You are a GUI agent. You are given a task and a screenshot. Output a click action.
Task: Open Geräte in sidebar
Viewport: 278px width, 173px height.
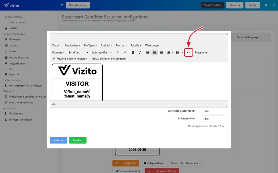pyautogui.click(x=11, y=51)
